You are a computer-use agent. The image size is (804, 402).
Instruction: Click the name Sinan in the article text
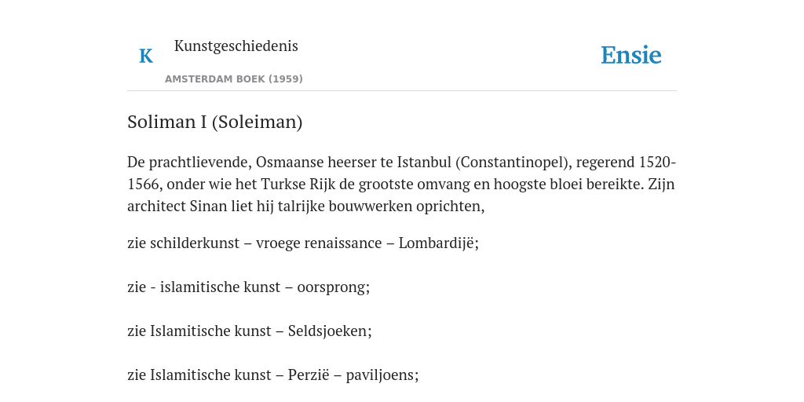(x=208, y=206)
